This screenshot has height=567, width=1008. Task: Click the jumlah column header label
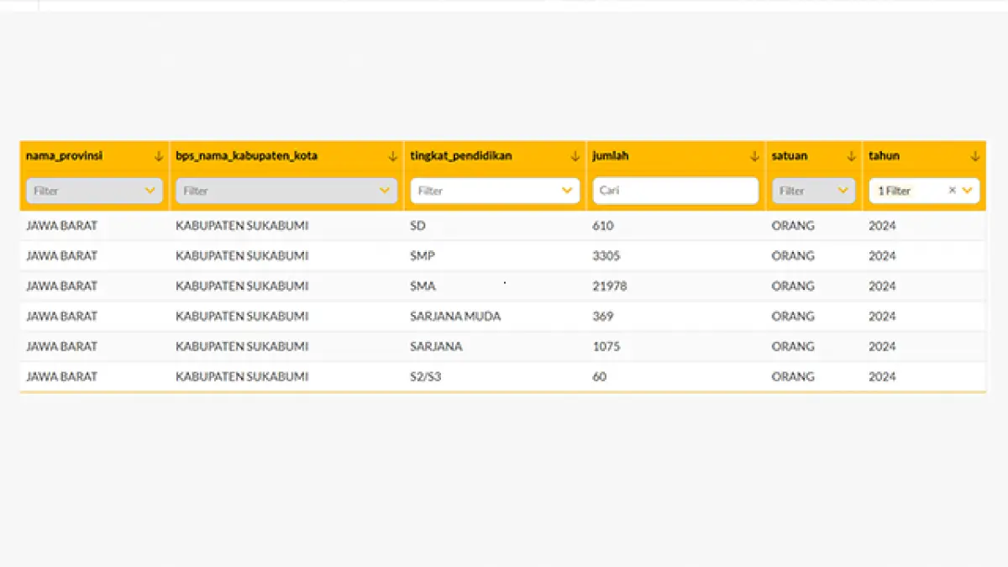pyautogui.click(x=611, y=156)
